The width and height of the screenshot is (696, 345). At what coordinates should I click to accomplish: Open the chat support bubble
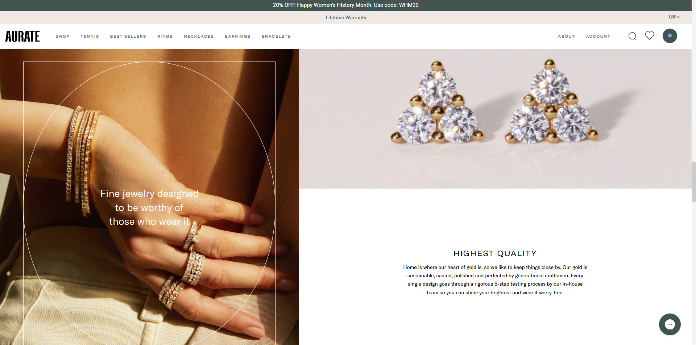(670, 324)
